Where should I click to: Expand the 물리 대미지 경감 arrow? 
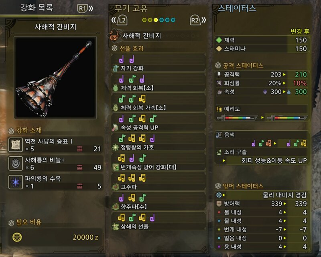coord(224,195)
